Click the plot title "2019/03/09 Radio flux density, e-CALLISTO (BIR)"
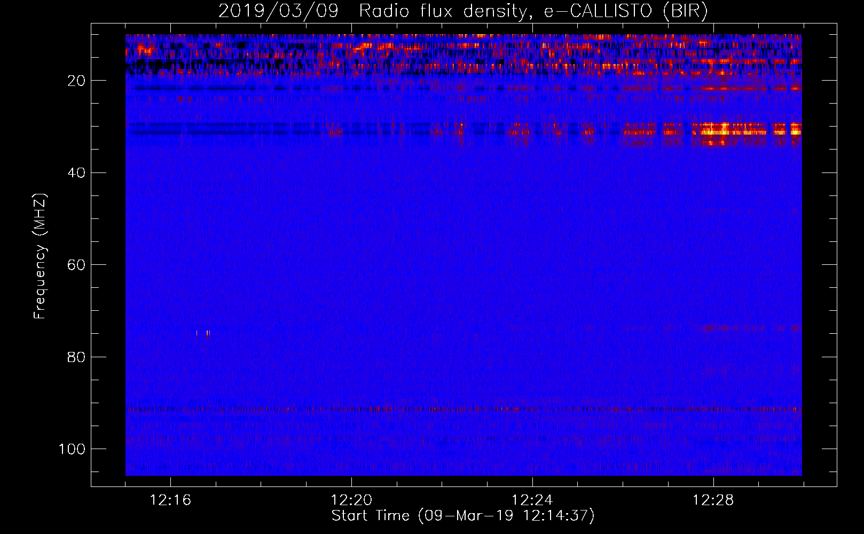The height and width of the screenshot is (534, 864). 463,11
